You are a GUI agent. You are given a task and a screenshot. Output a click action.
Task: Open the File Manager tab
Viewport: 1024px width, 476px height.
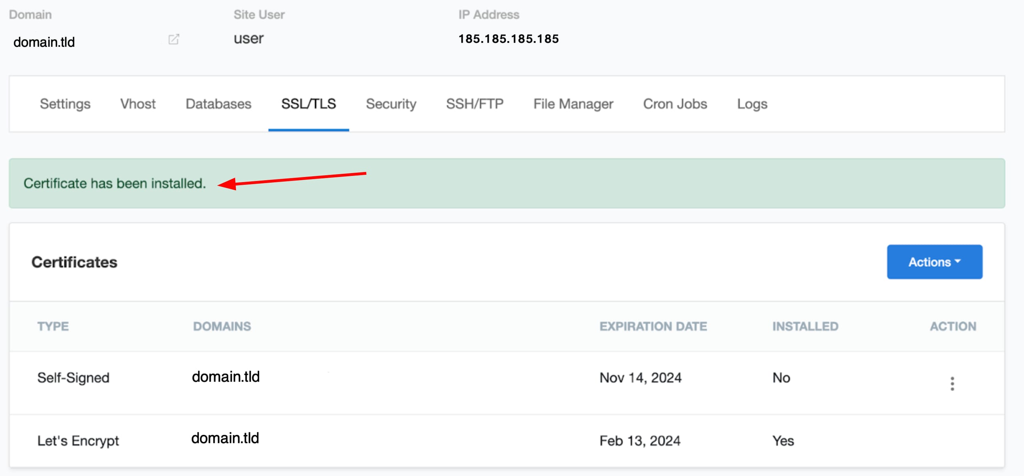573,104
